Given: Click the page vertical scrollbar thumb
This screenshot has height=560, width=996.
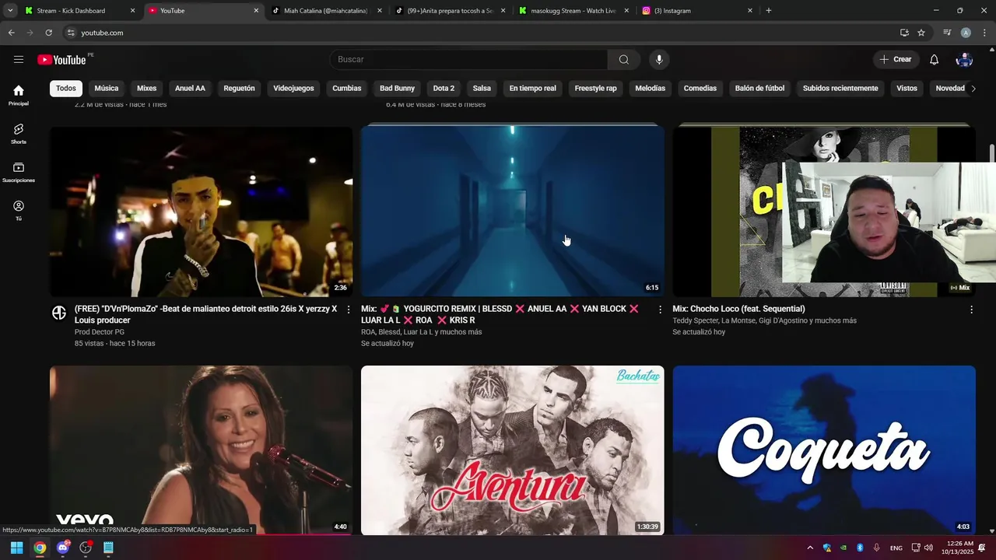Looking at the screenshot, I should point(991,153).
